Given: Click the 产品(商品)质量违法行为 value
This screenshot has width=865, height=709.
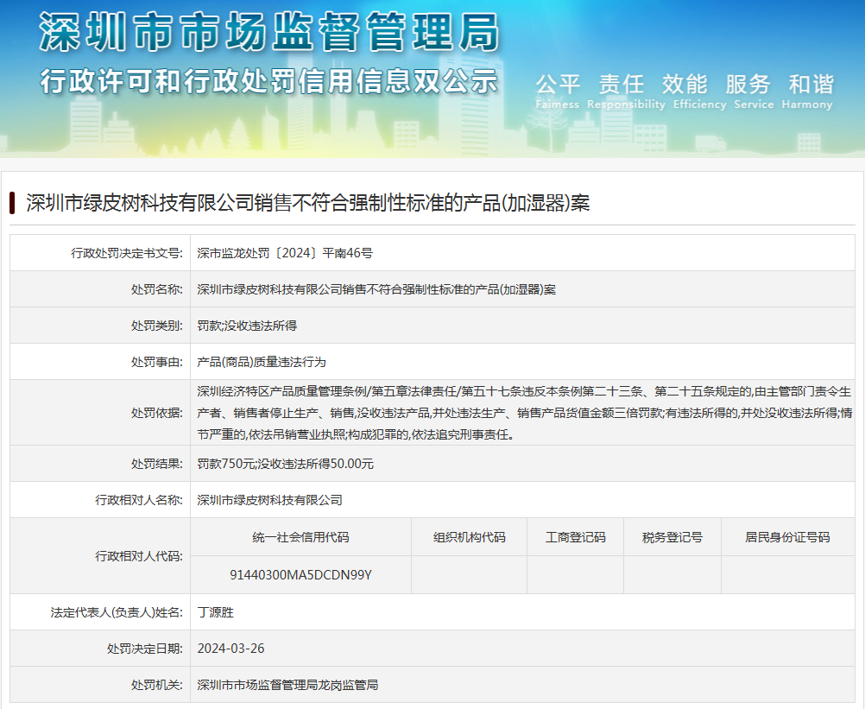Looking at the screenshot, I should tap(262, 363).
